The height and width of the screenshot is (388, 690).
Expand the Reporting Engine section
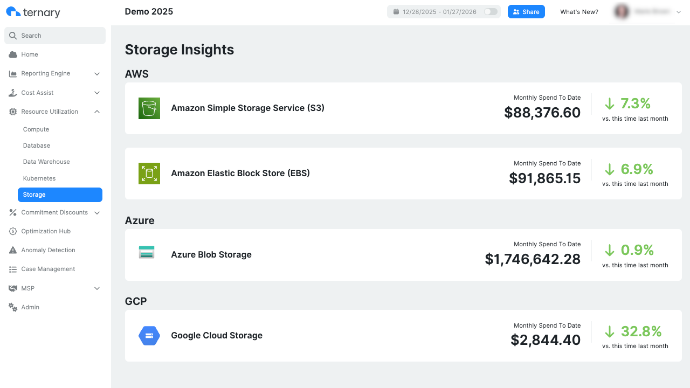click(97, 74)
